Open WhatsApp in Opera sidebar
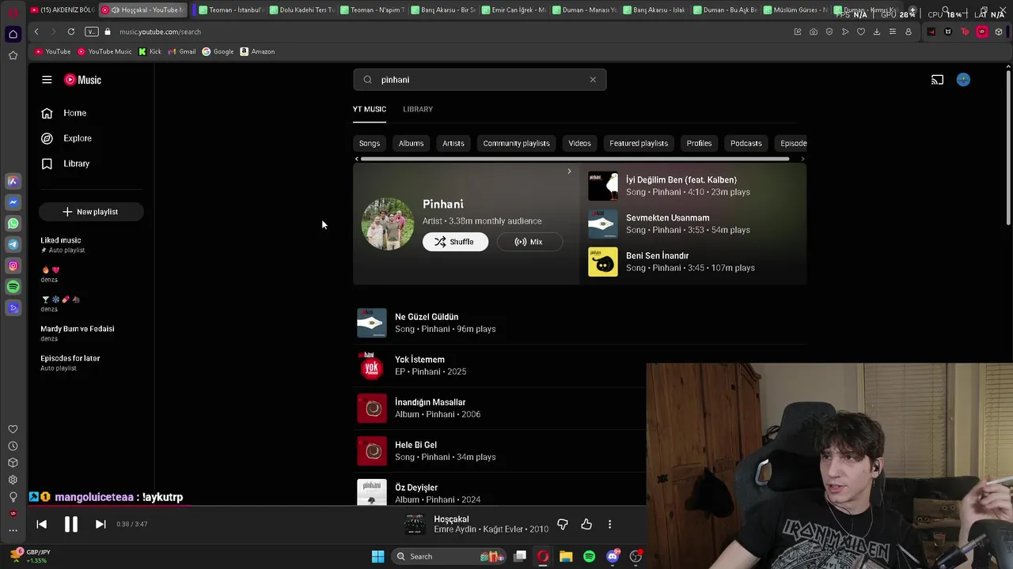The image size is (1013, 569). pyautogui.click(x=13, y=224)
